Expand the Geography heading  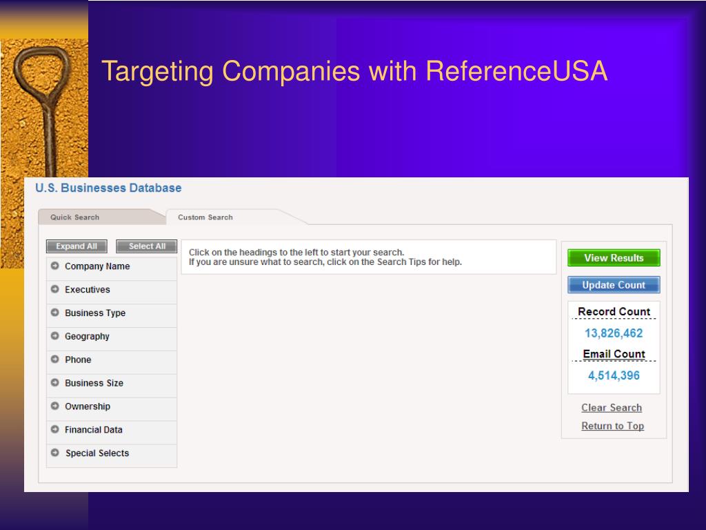click(112, 339)
